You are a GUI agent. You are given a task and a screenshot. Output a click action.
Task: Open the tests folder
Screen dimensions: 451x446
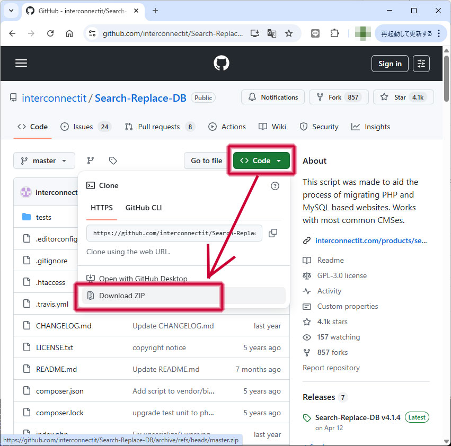43,217
